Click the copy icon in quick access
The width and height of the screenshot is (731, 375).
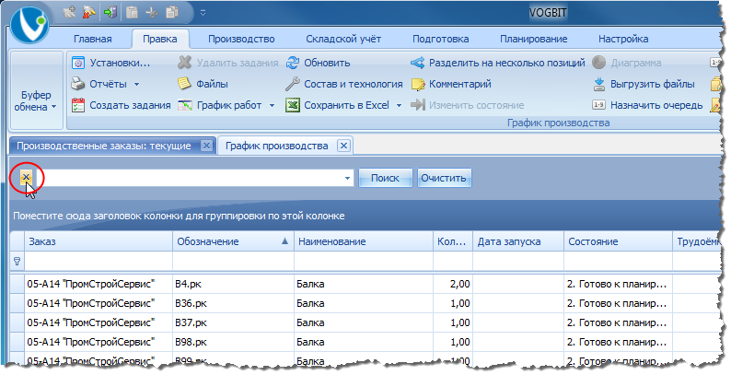(172, 12)
